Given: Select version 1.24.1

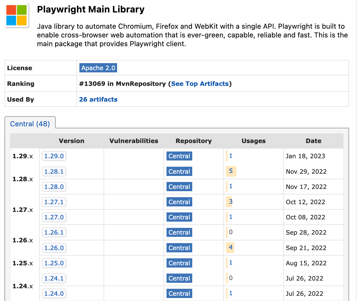Looking at the screenshot, I should pyautogui.click(x=54, y=278).
